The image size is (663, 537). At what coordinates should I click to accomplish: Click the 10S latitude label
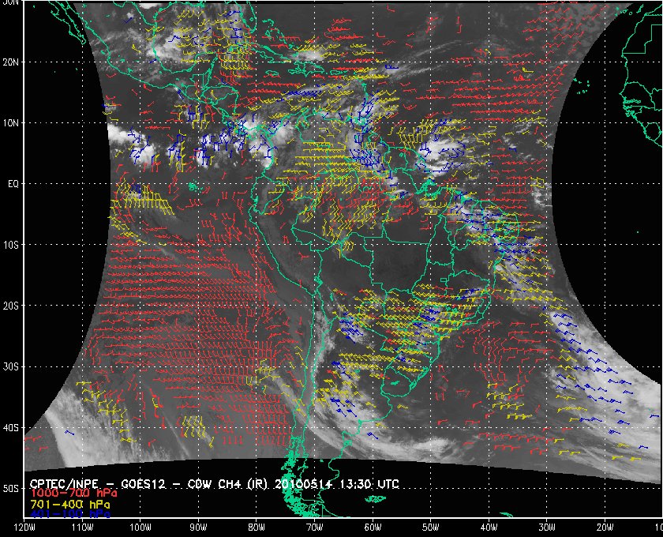pos(11,245)
